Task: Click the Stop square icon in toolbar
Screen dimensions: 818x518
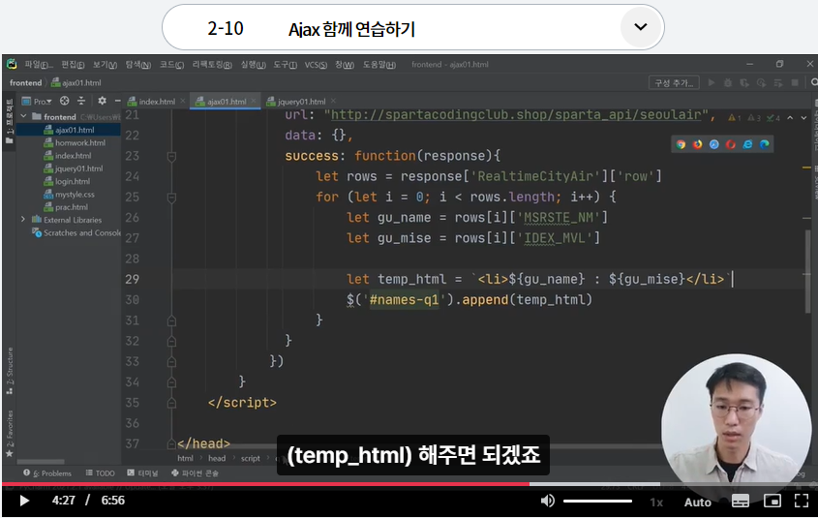Action: [795, 82]
